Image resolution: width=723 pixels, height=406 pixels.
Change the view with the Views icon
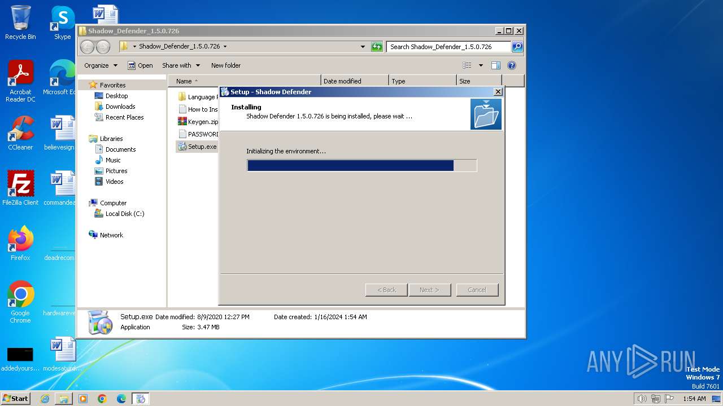[467, 65]
